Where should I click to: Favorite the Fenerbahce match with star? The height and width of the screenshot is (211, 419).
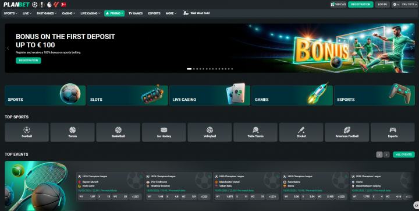(x=346, y=177)
